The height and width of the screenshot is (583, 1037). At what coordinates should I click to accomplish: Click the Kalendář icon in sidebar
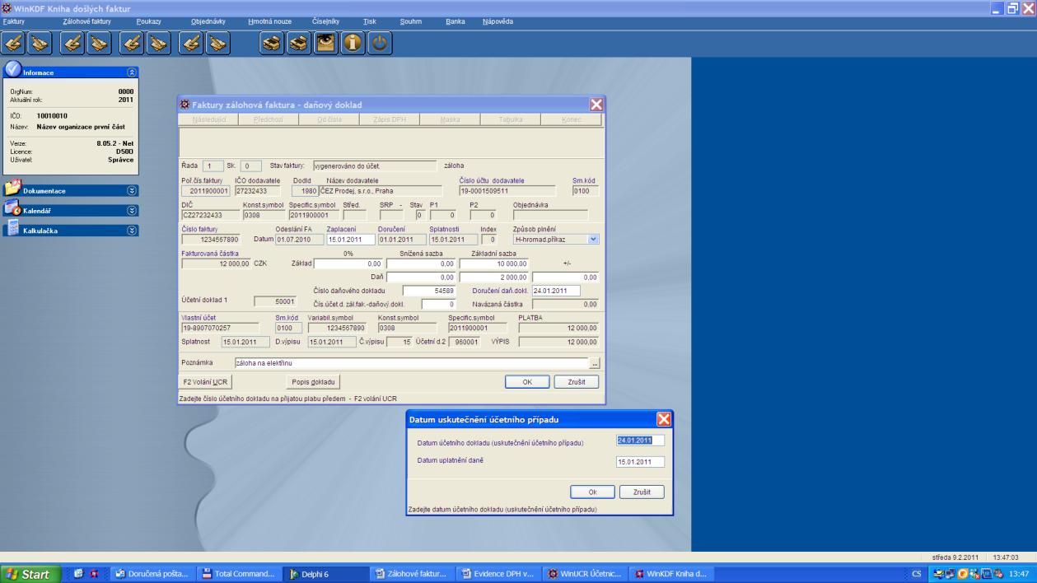click(12, 210)
